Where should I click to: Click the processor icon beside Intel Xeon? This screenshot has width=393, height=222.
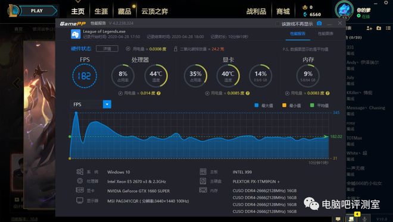[80, 181]
